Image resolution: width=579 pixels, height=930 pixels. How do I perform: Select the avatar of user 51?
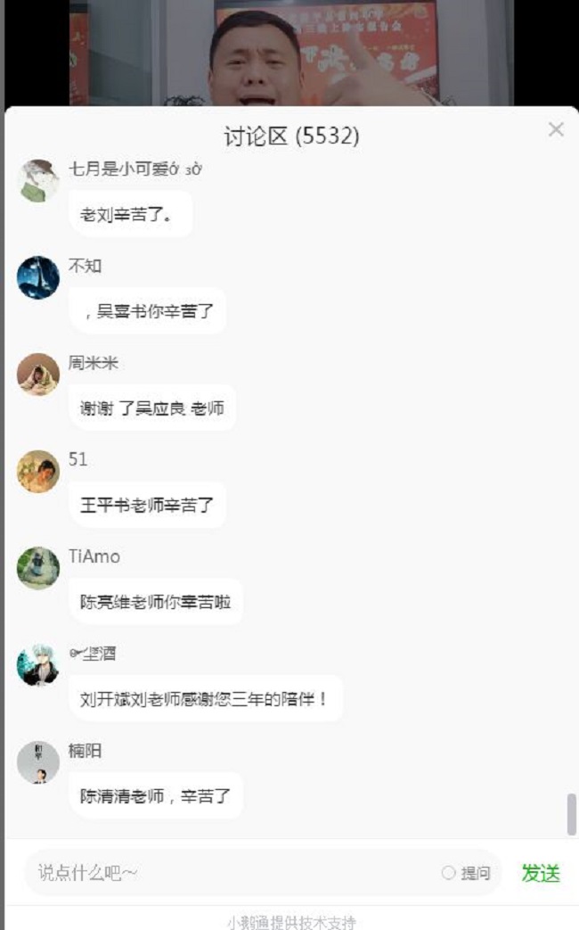pyautogui.click(x=38, y=472)
